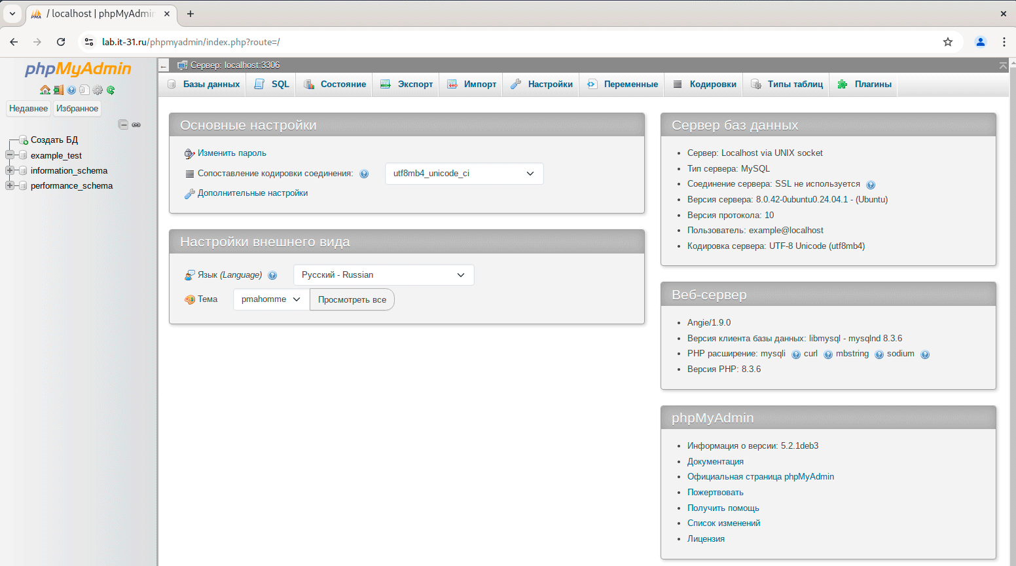The height and width of the screenshot is (566, 1016).
Task: Click the database icon beside information_schema
Action: point(23,170)
